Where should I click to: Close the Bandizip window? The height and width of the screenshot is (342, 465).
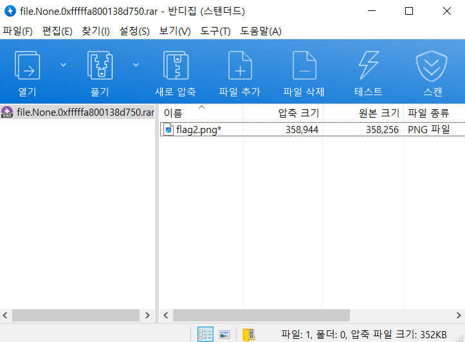pyautogui.click(x=446, y=11)
